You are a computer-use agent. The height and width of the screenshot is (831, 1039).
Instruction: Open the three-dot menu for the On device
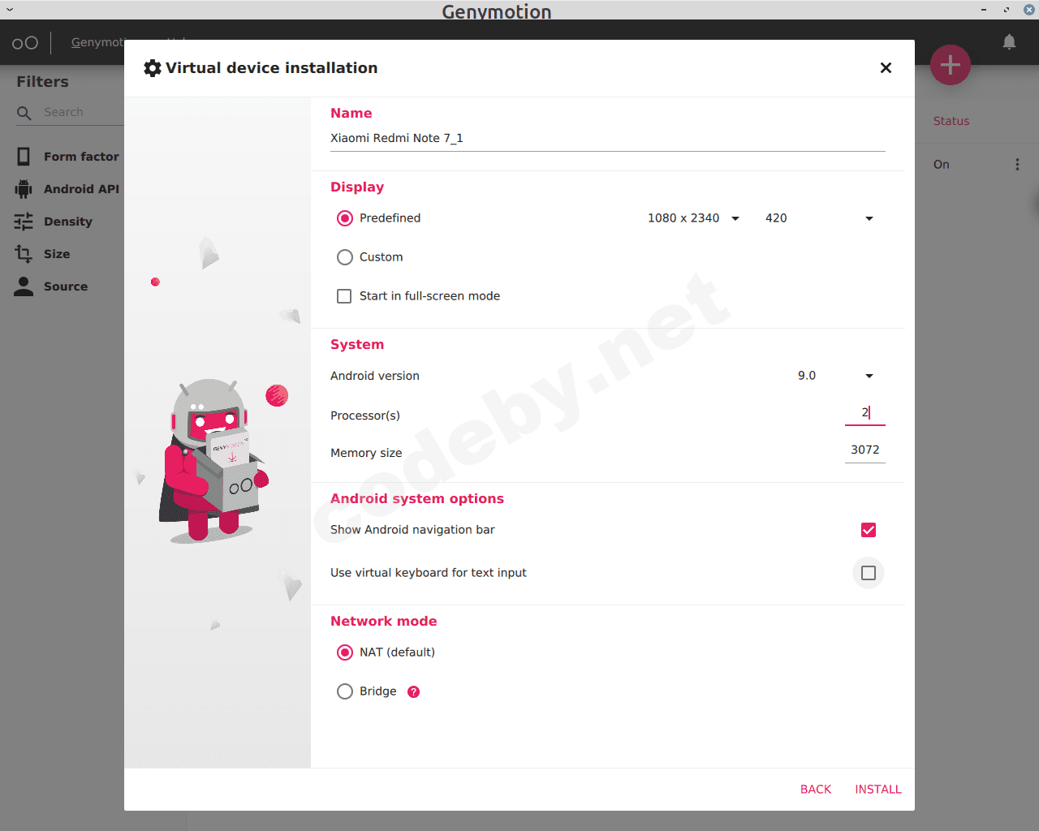(1017, 164)
